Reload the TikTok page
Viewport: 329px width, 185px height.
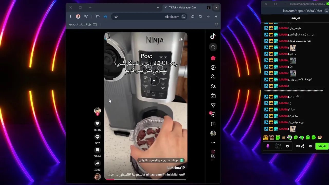point(200,16)
